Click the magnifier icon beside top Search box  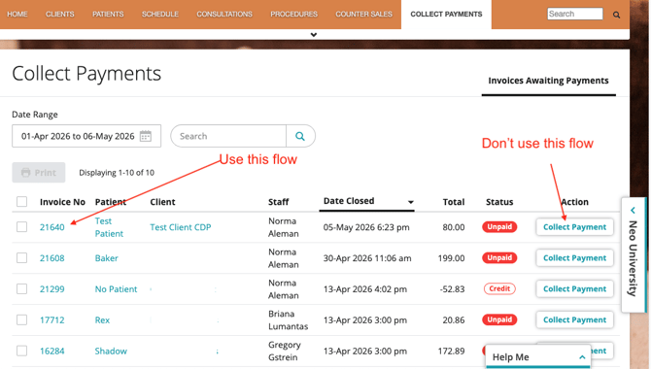617,15
